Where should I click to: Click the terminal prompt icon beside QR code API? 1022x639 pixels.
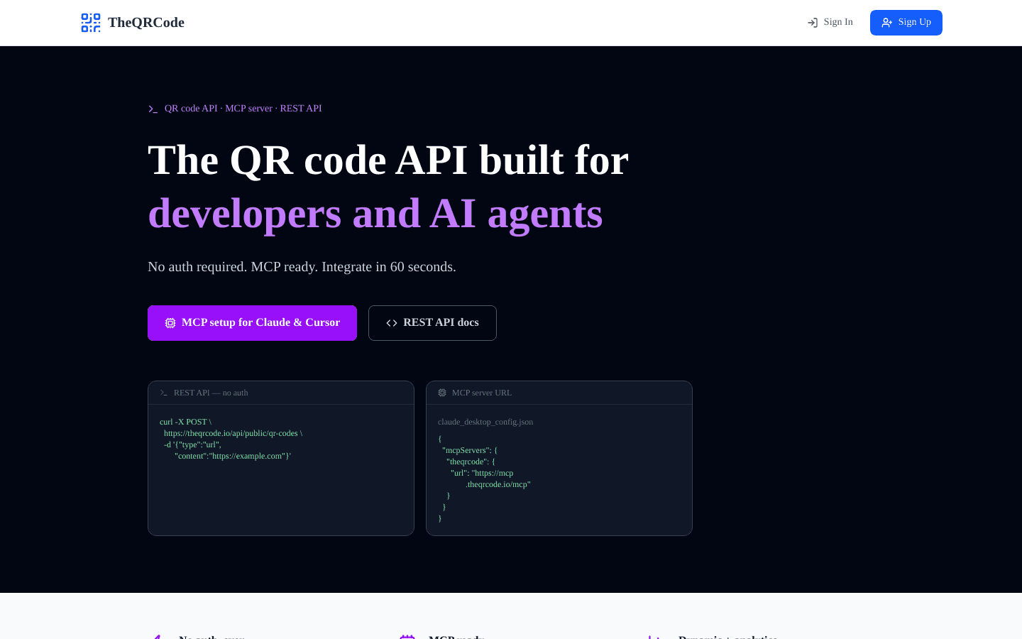click(x=153, y=109)
